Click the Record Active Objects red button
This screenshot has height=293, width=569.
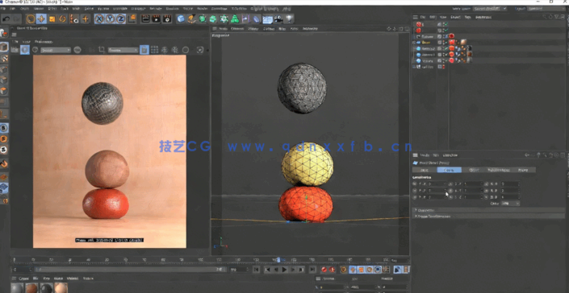point(324,270)
